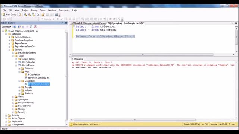Open the Database Engine Query icon next to New Query
Image resolution: width=239 pixels, height=134 pixels.
(x=20, y=15)
